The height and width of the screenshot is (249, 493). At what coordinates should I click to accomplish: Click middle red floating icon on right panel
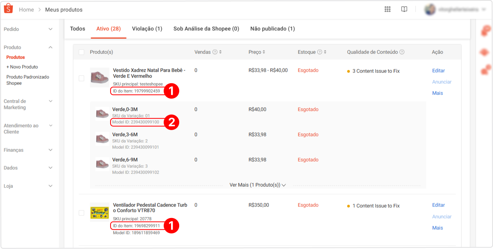pos(485,52)
